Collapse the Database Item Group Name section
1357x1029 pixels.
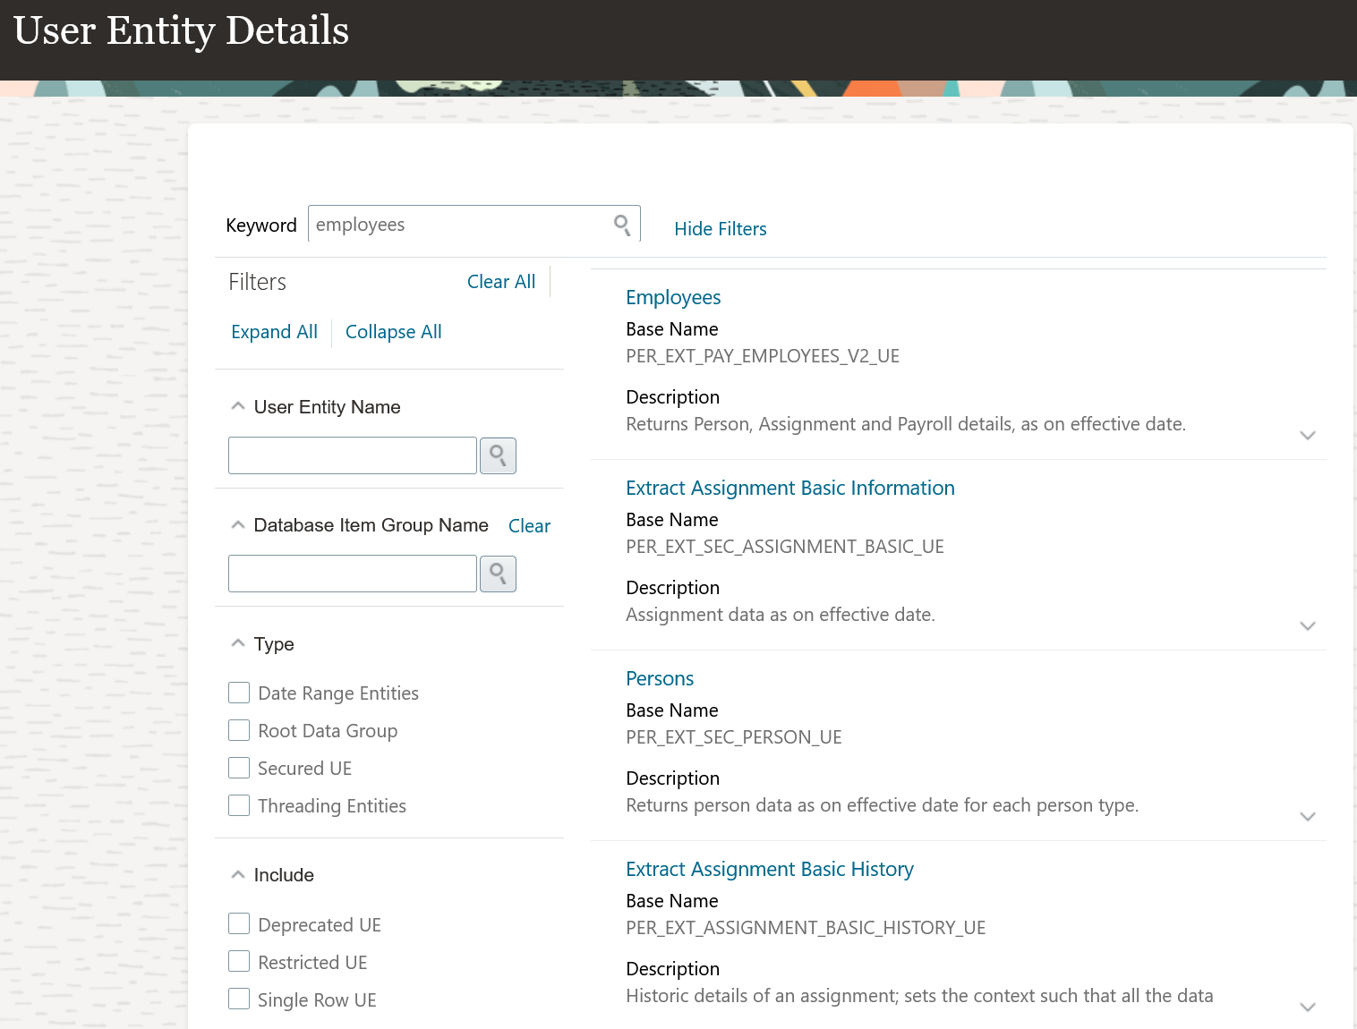point(237,524)
